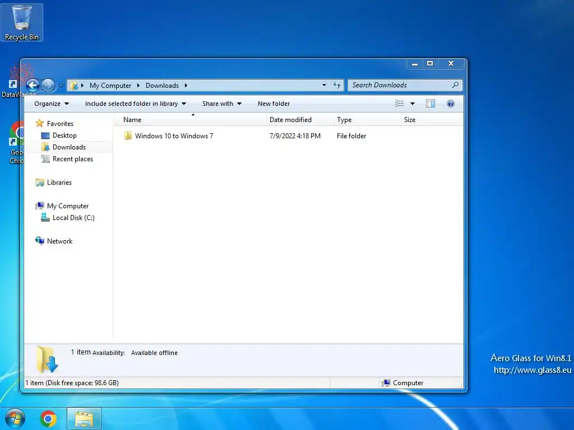Sort by Size column header
The image size is (574, 430).
[432, 120]
